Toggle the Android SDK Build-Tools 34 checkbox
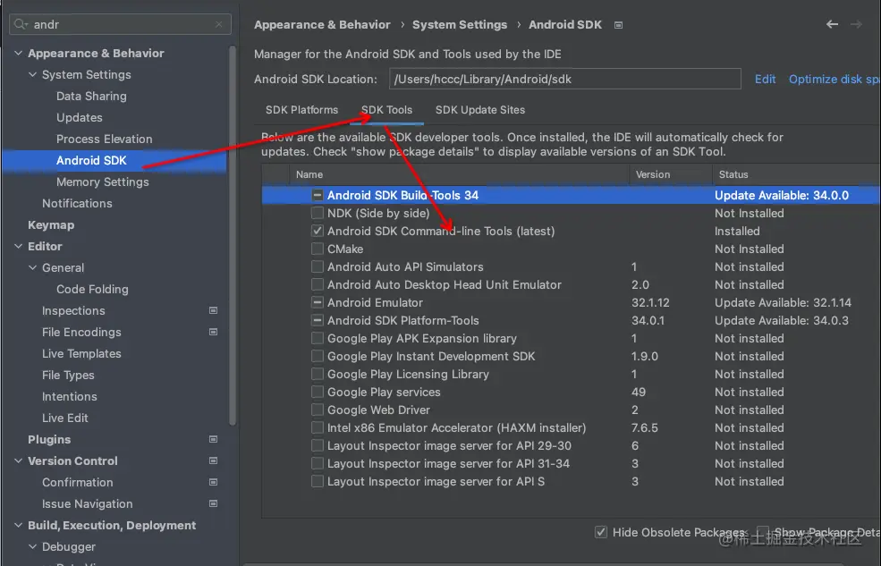Image resolution: width=881 pixels, height=566 pixels. (x=318, y=195)
